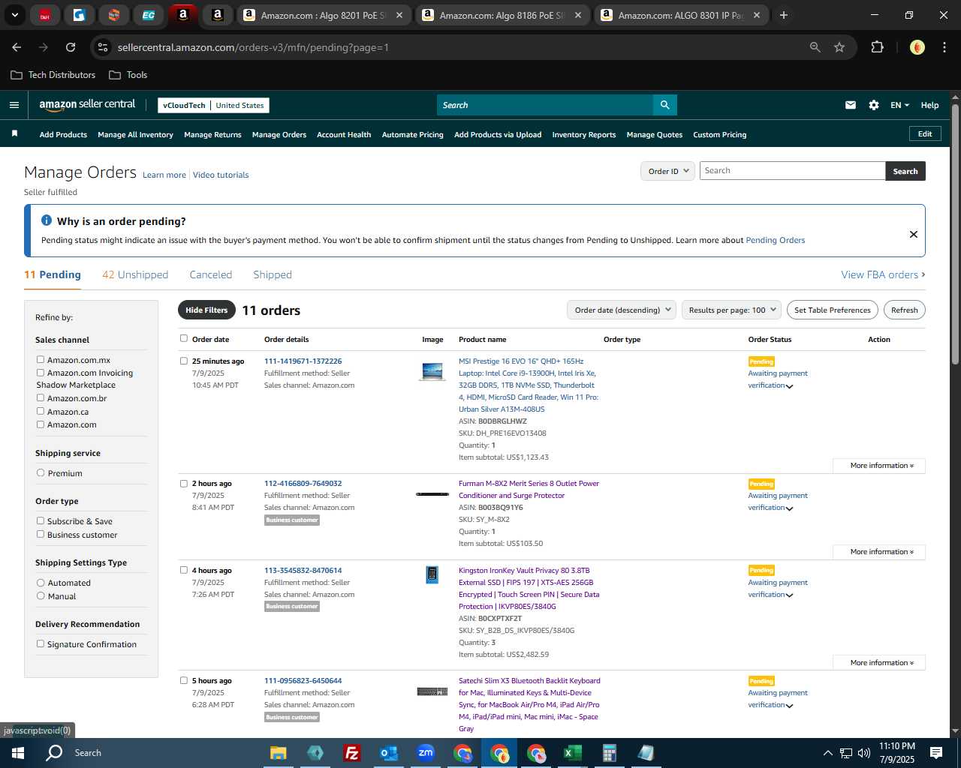Open the Windows Start menu

(x=18, y=753)
